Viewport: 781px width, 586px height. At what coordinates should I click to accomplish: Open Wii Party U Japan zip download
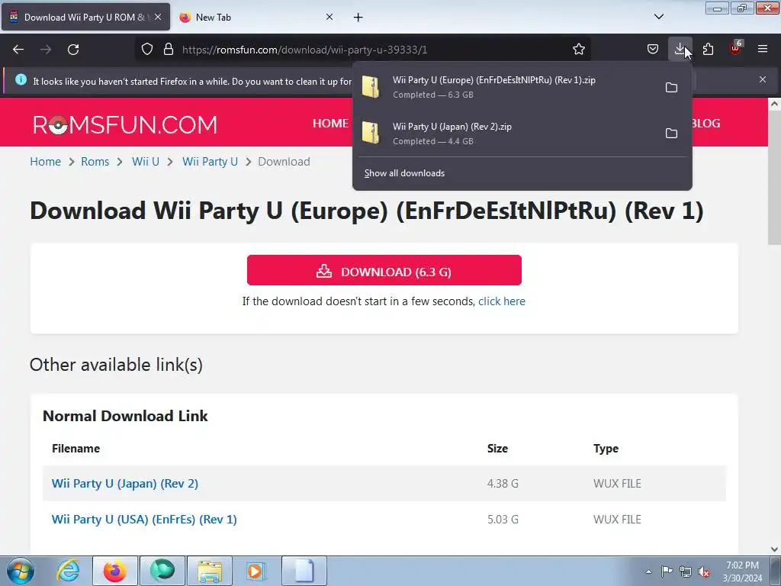click(x=506, y=134)
